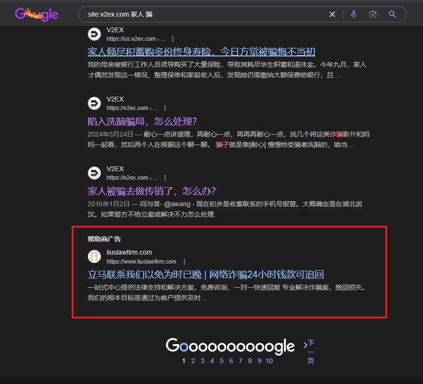
Task: Click the 赞助商广告 sponsored label
Action: pyautogui.click(x=104, y=239)
